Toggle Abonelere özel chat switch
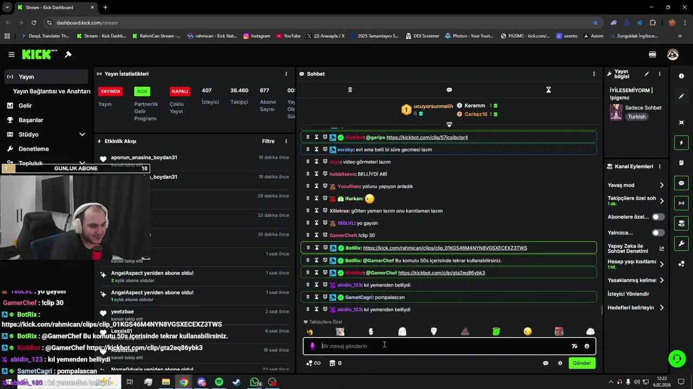693x389 pixels. point(658,217)
